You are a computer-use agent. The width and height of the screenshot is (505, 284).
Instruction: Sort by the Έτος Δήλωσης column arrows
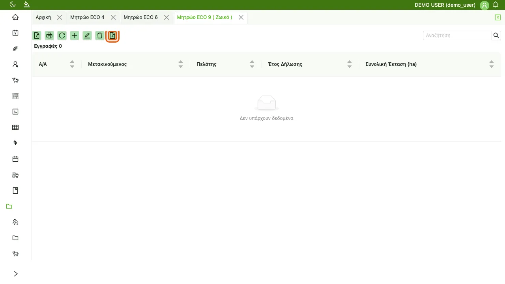tap(349, 64)
